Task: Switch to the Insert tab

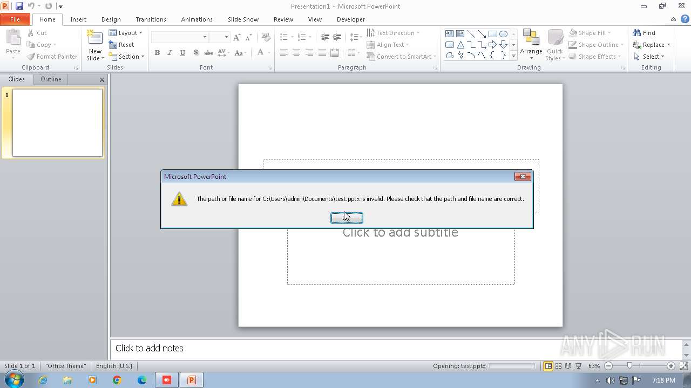Action: click(78, 19)
